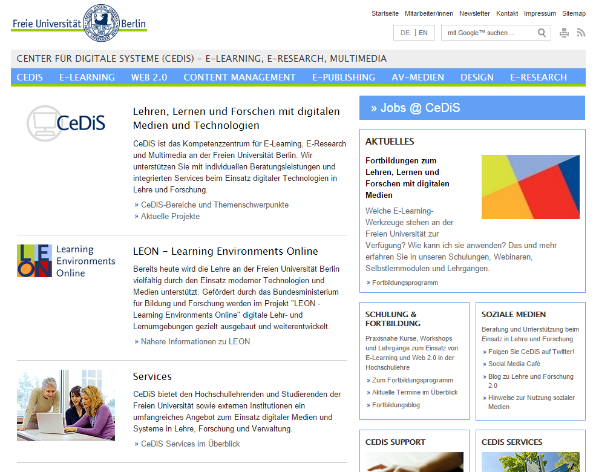
Task: Switch the site language to EN
Action: [x=422, y=33]
